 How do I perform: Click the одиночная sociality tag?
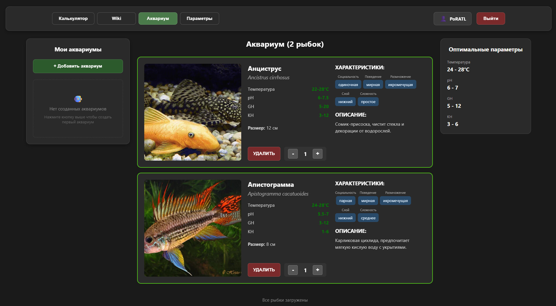click(x=348, y=85)
